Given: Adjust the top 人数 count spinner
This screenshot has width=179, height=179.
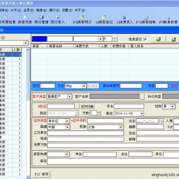Looking at the screenshot, I should pos(115,39).
